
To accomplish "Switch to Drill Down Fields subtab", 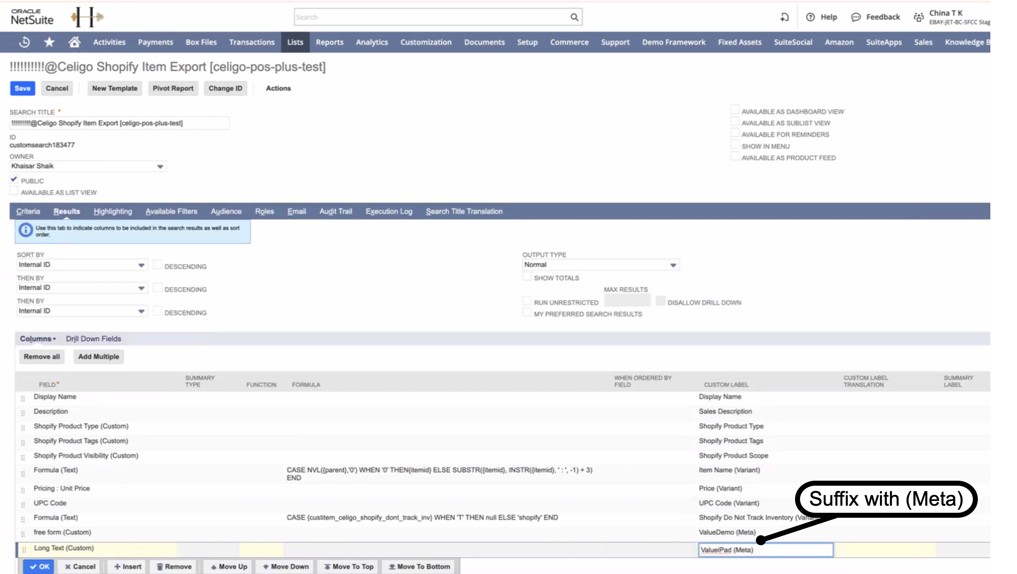I will [93, 339].
